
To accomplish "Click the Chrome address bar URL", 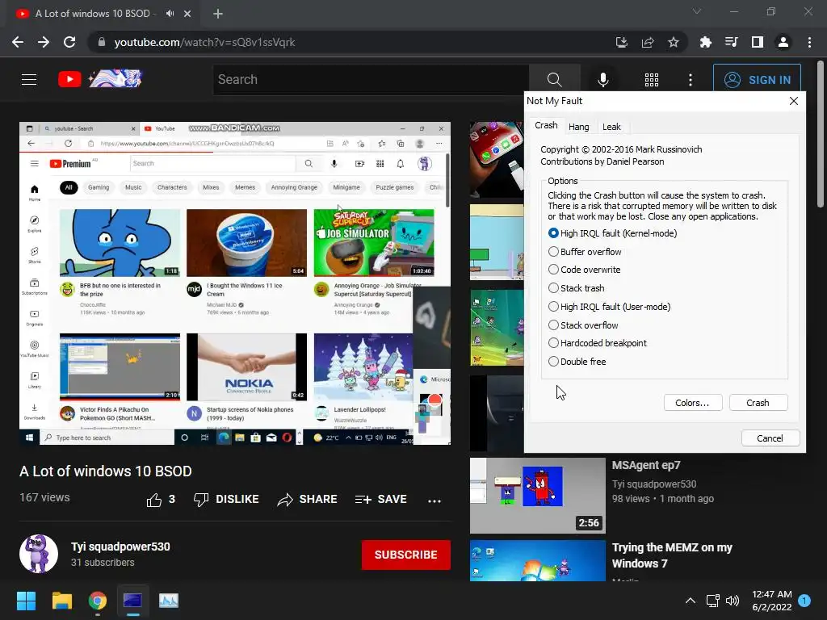I will coord(204,42).
